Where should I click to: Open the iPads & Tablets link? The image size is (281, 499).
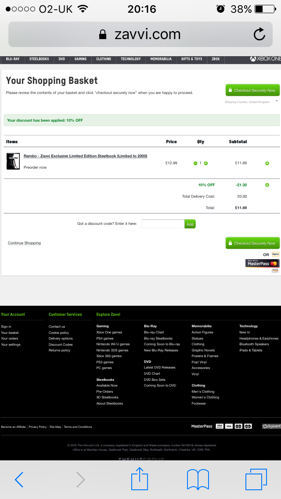coord(251,351)
